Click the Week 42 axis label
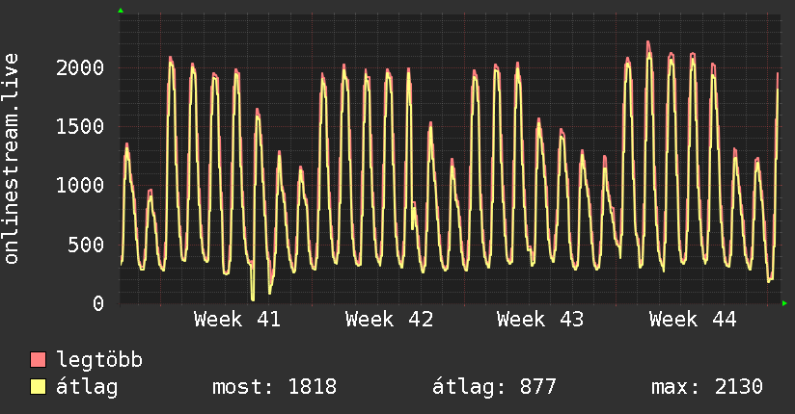 389,320
